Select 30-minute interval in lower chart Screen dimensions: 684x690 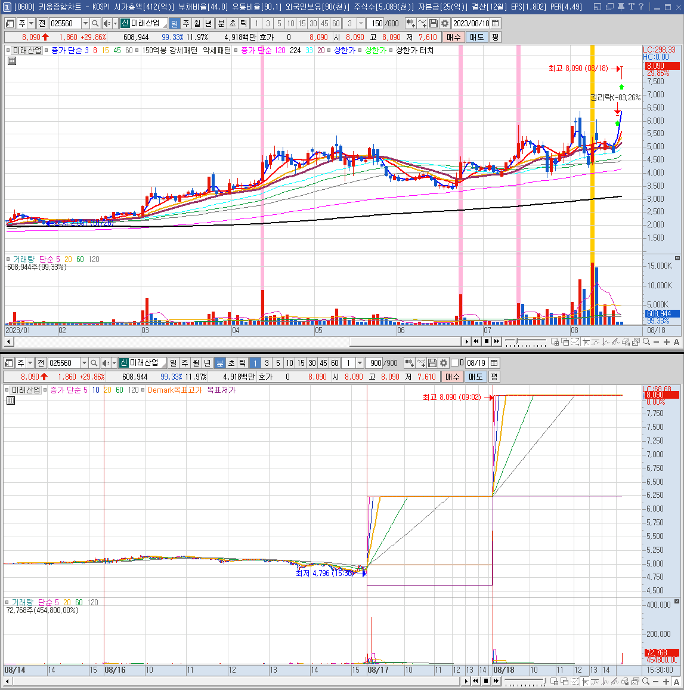coord(312,363)
